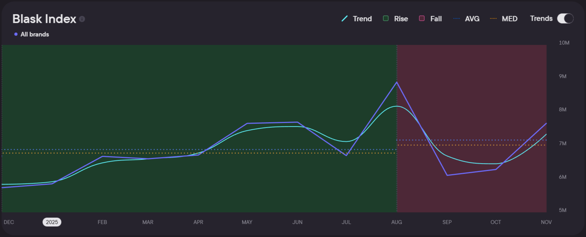Click the AUG month label
The height and width of the screenshot is (237, 586).
(x=397, y=222)
